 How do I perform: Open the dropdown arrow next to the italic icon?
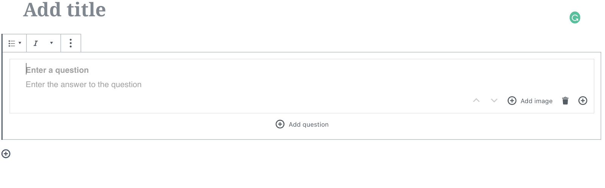(51, 43)
